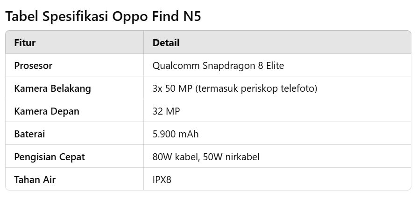This screenshot has height=197, width=417.
Task: Click the Pengisian Cepat row label
Action: click(x=49, y=157)
